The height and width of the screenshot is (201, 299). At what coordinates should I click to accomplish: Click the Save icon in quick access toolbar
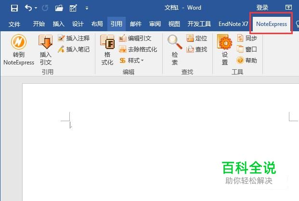pyautogui.click(x=14, y=8)
